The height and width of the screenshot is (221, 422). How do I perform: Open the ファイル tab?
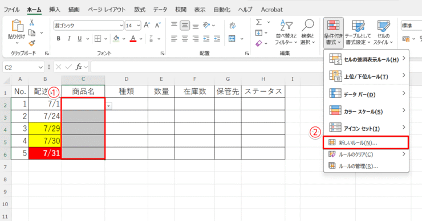click(11, 10)
